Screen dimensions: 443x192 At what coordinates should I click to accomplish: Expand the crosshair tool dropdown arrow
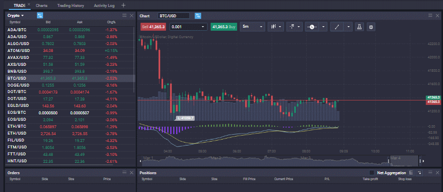tap(299, 27)
